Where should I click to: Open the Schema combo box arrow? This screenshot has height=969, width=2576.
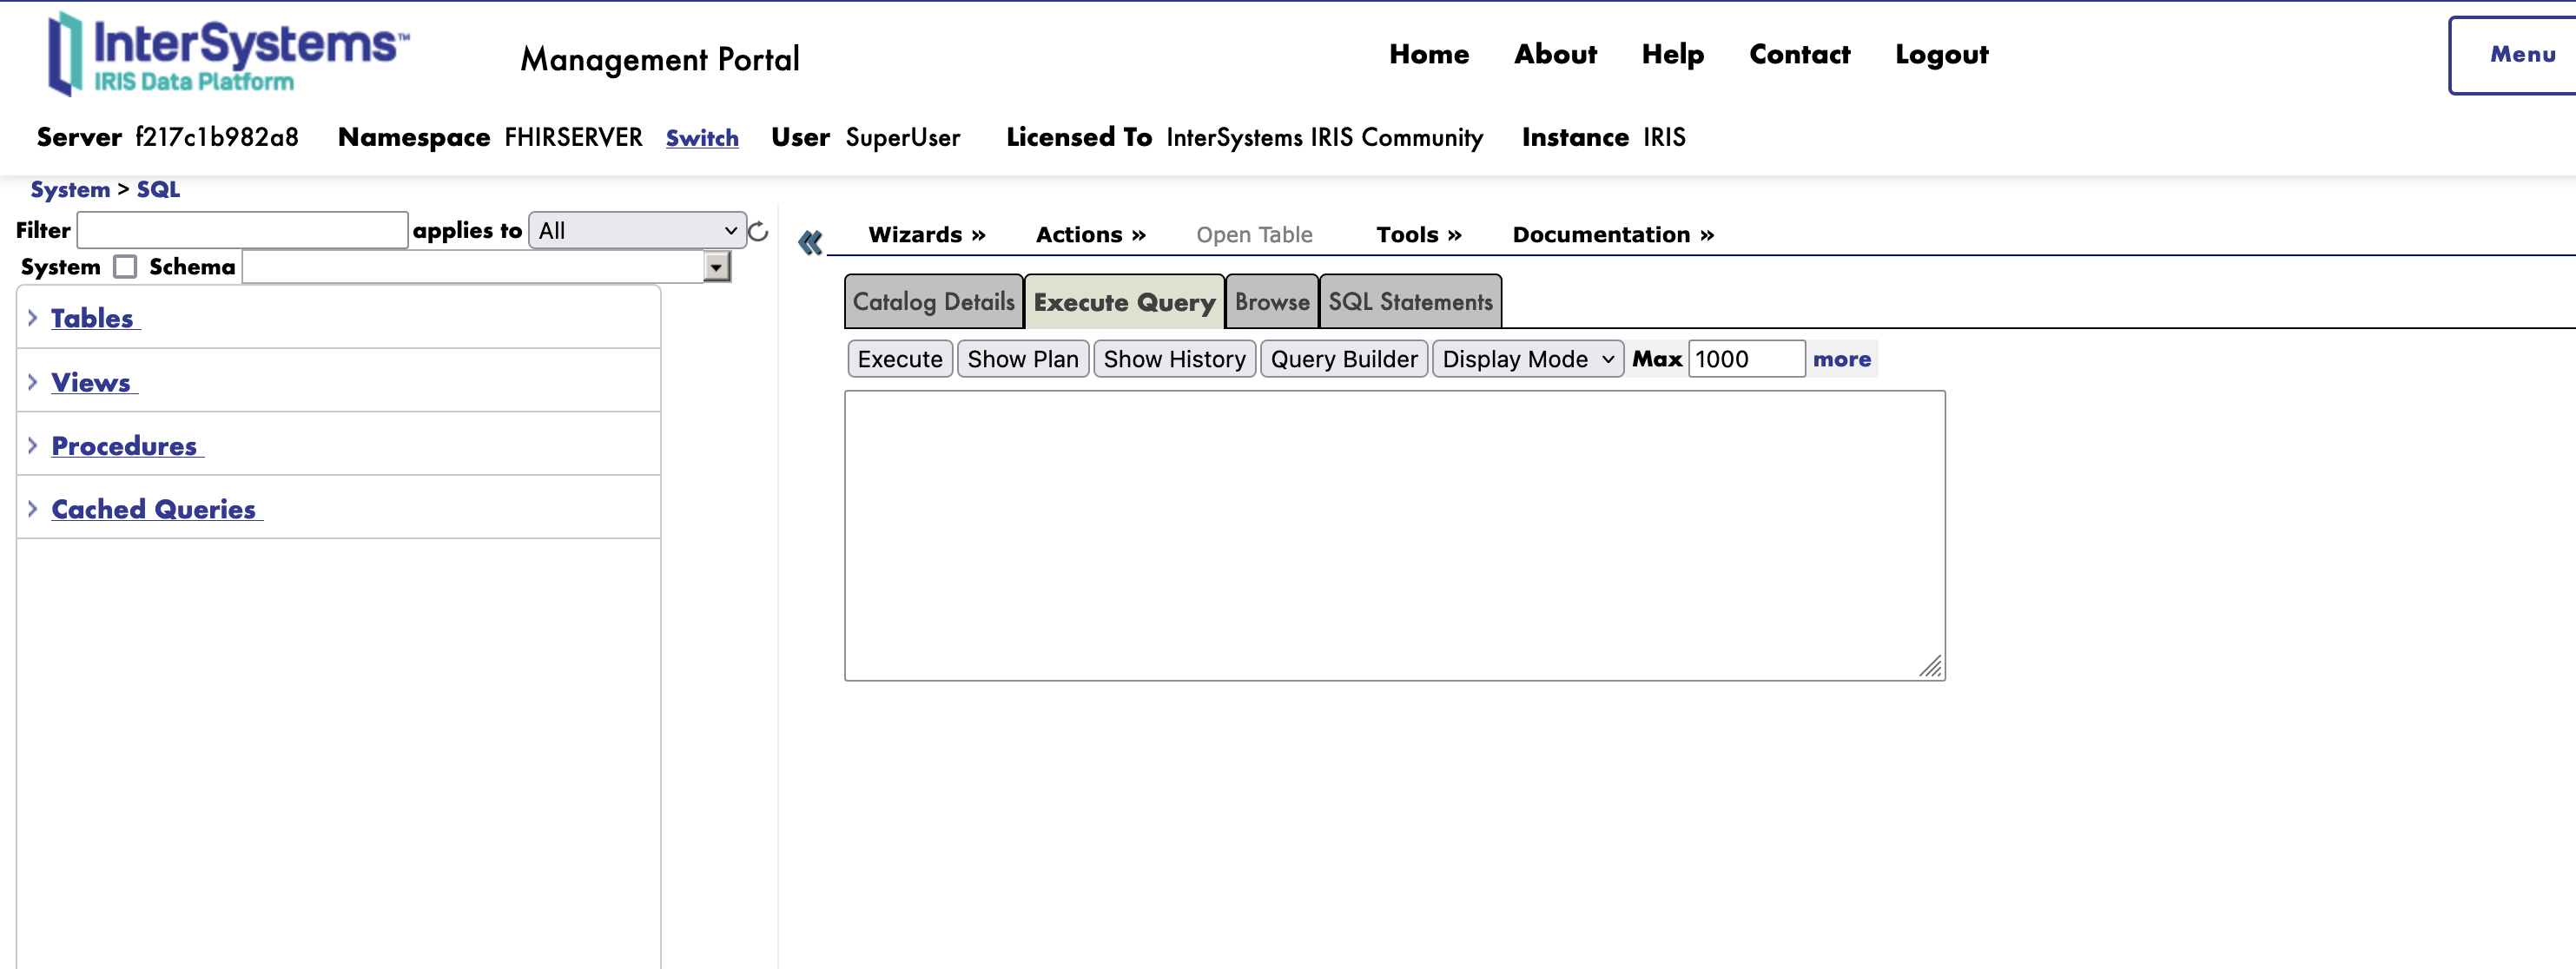(x=716, y=267)
